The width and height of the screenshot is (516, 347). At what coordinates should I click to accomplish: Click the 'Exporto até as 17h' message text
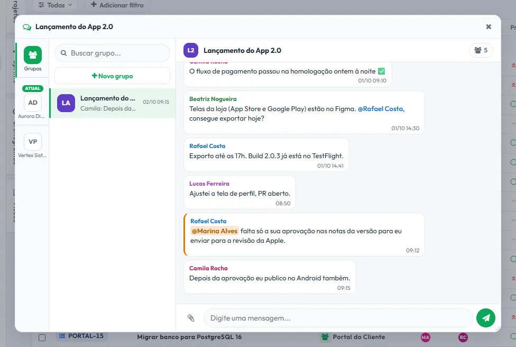[x=266, y=156]
